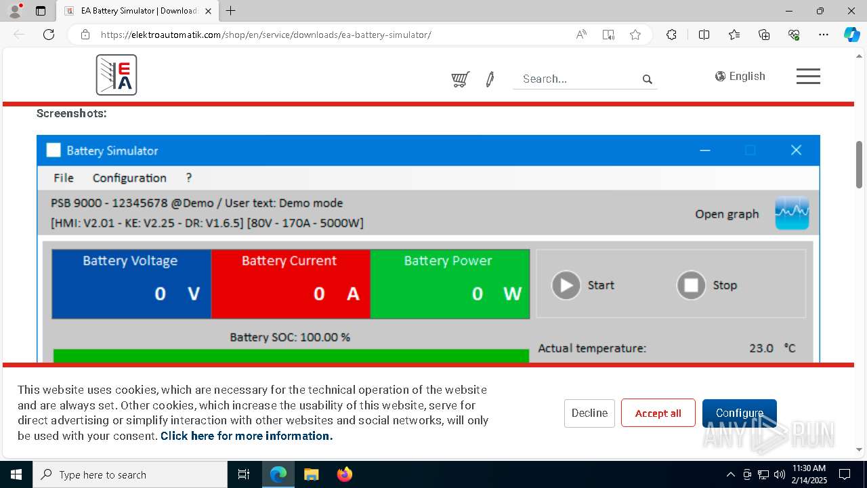Viewport: 867px width, 488px height.
Task: Add page to favorites star
Action: pos(635,35)
